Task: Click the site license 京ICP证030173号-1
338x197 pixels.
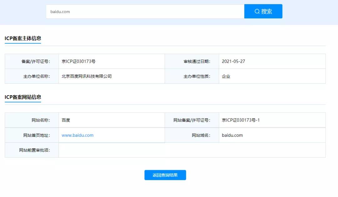Action: pyautogui.click(x=242, y=120)
